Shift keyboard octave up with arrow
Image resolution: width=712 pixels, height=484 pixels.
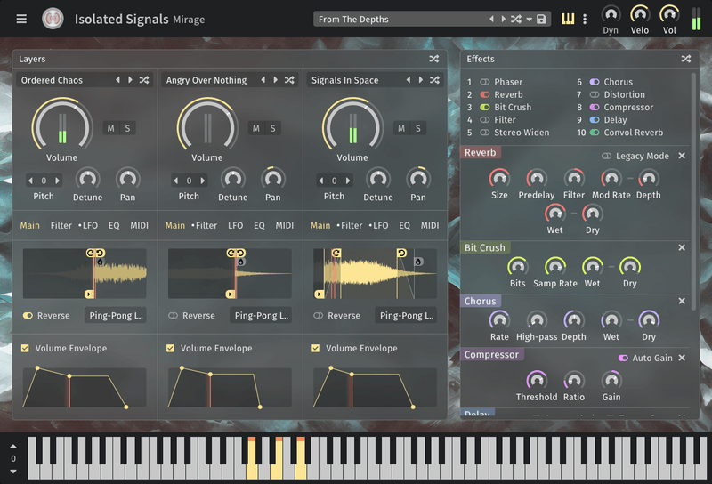click(13, 447)
